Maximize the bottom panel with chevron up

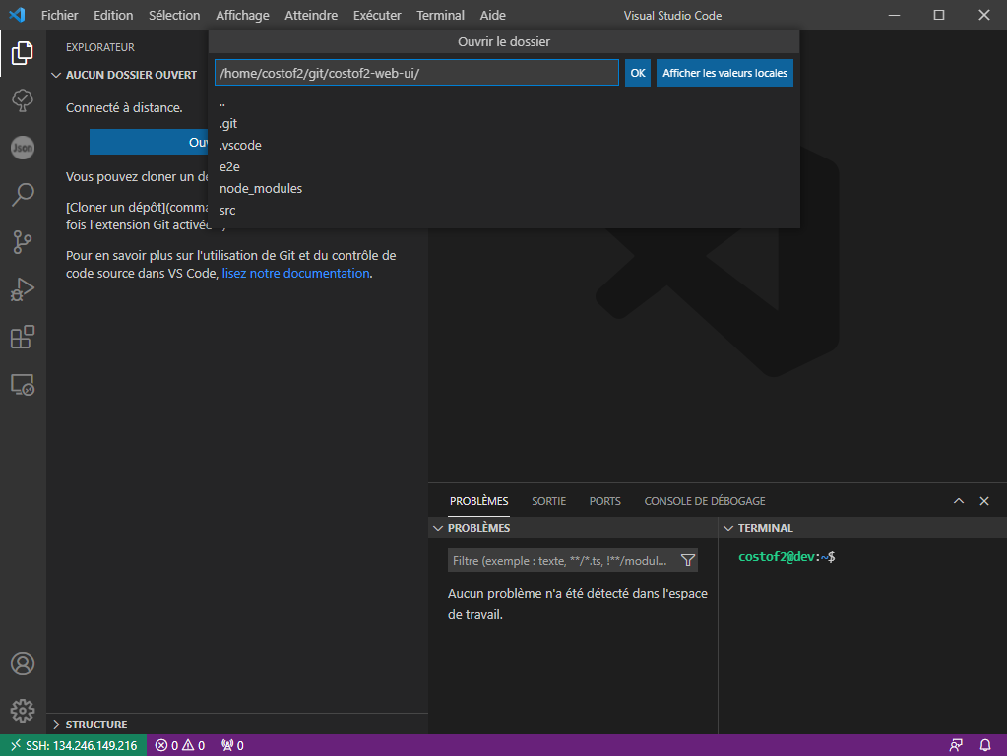(x=959, y=501)
